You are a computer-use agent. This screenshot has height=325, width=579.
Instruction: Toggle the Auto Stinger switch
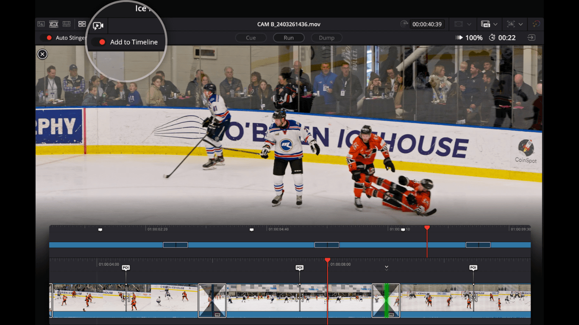[46, 38]
